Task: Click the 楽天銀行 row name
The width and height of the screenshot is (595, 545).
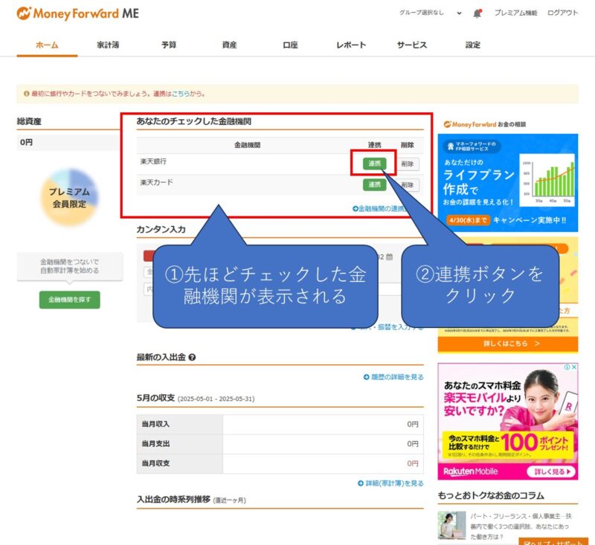Action: point(153,161)
